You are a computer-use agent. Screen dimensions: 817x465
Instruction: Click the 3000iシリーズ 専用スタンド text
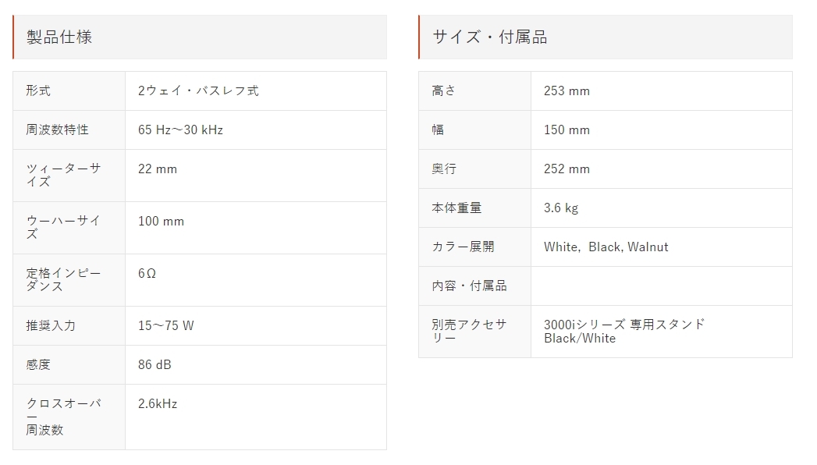pos(624,325)
